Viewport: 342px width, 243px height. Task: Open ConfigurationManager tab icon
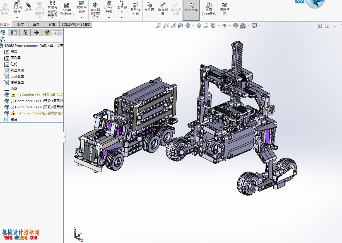[25, 32]
